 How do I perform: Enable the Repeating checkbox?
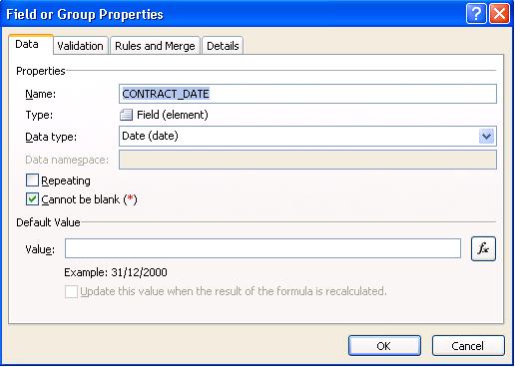[32, 181]
